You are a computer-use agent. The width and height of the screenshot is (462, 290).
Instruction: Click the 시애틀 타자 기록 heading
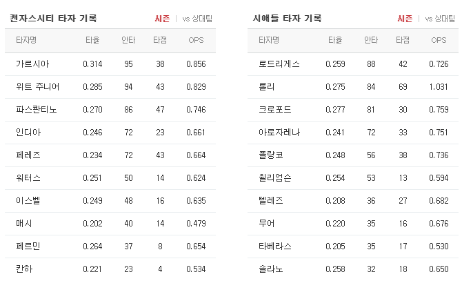click(288, 18)
